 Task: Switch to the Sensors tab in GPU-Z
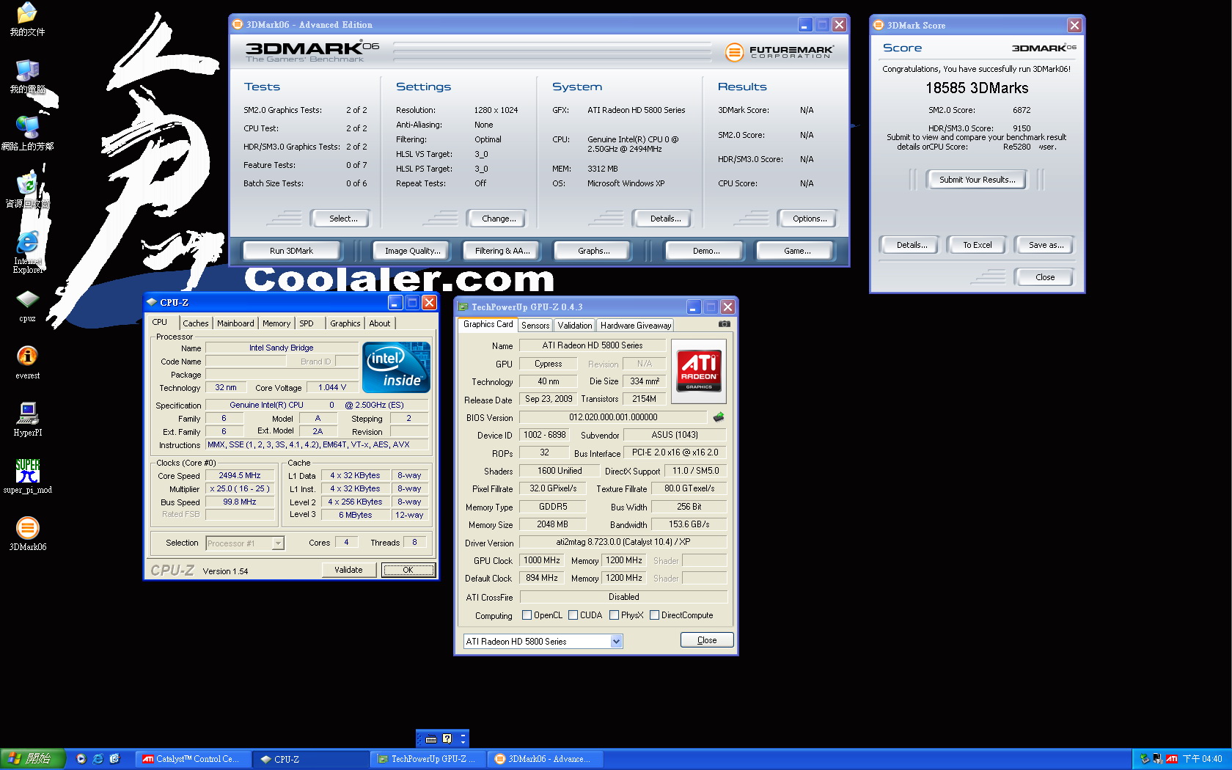click(x=535, y=326)
